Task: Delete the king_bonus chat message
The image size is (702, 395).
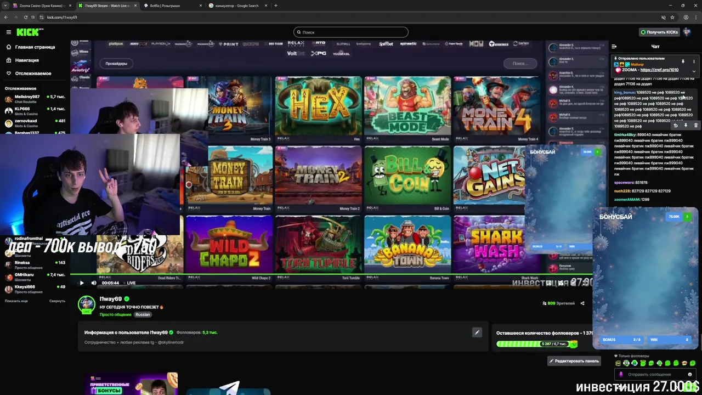Action: (x=695, y=126)
